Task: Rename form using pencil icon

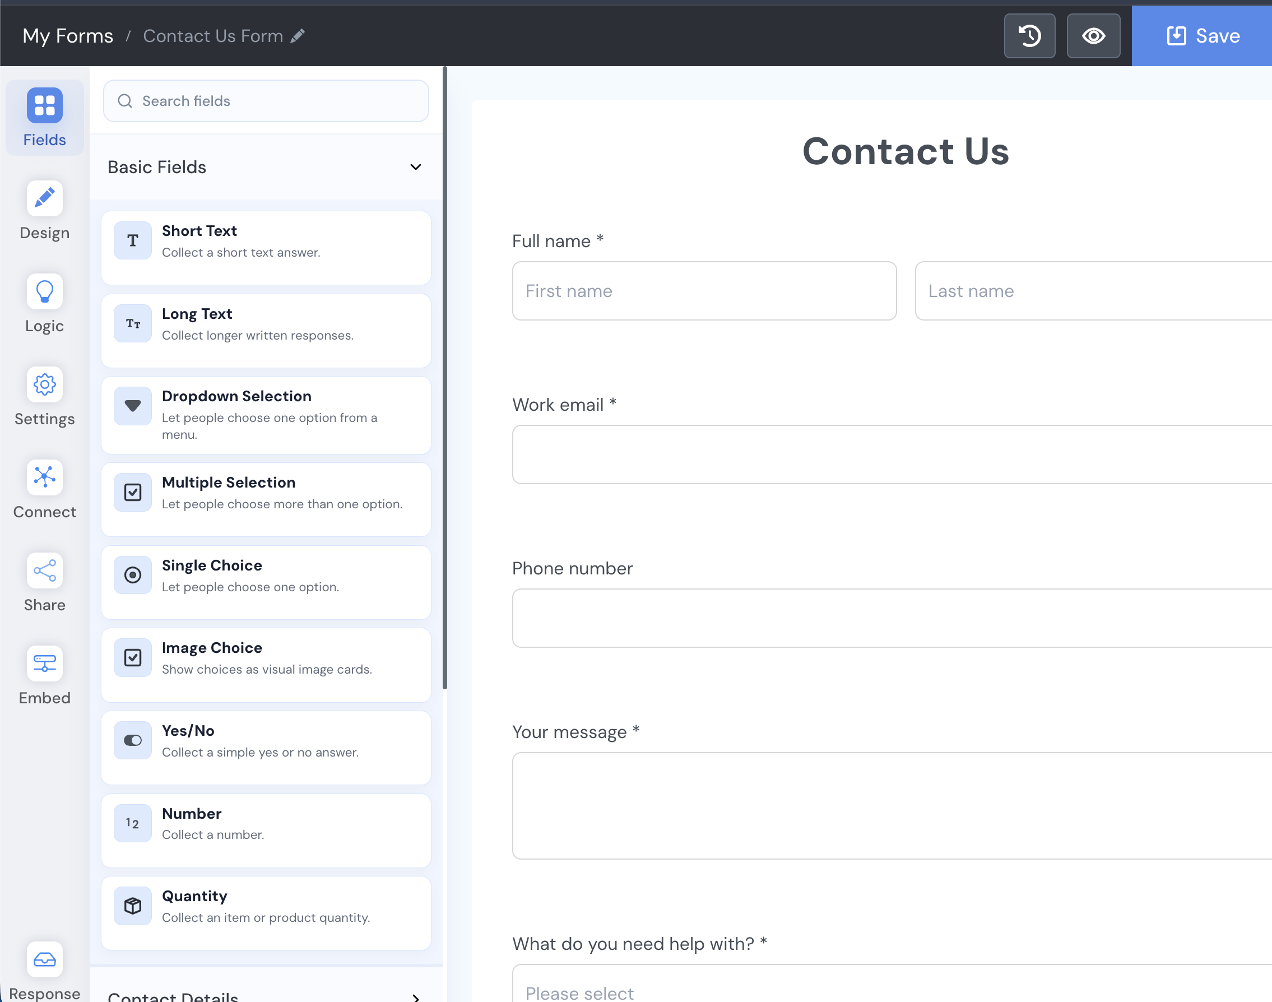Action: point(298,36)
